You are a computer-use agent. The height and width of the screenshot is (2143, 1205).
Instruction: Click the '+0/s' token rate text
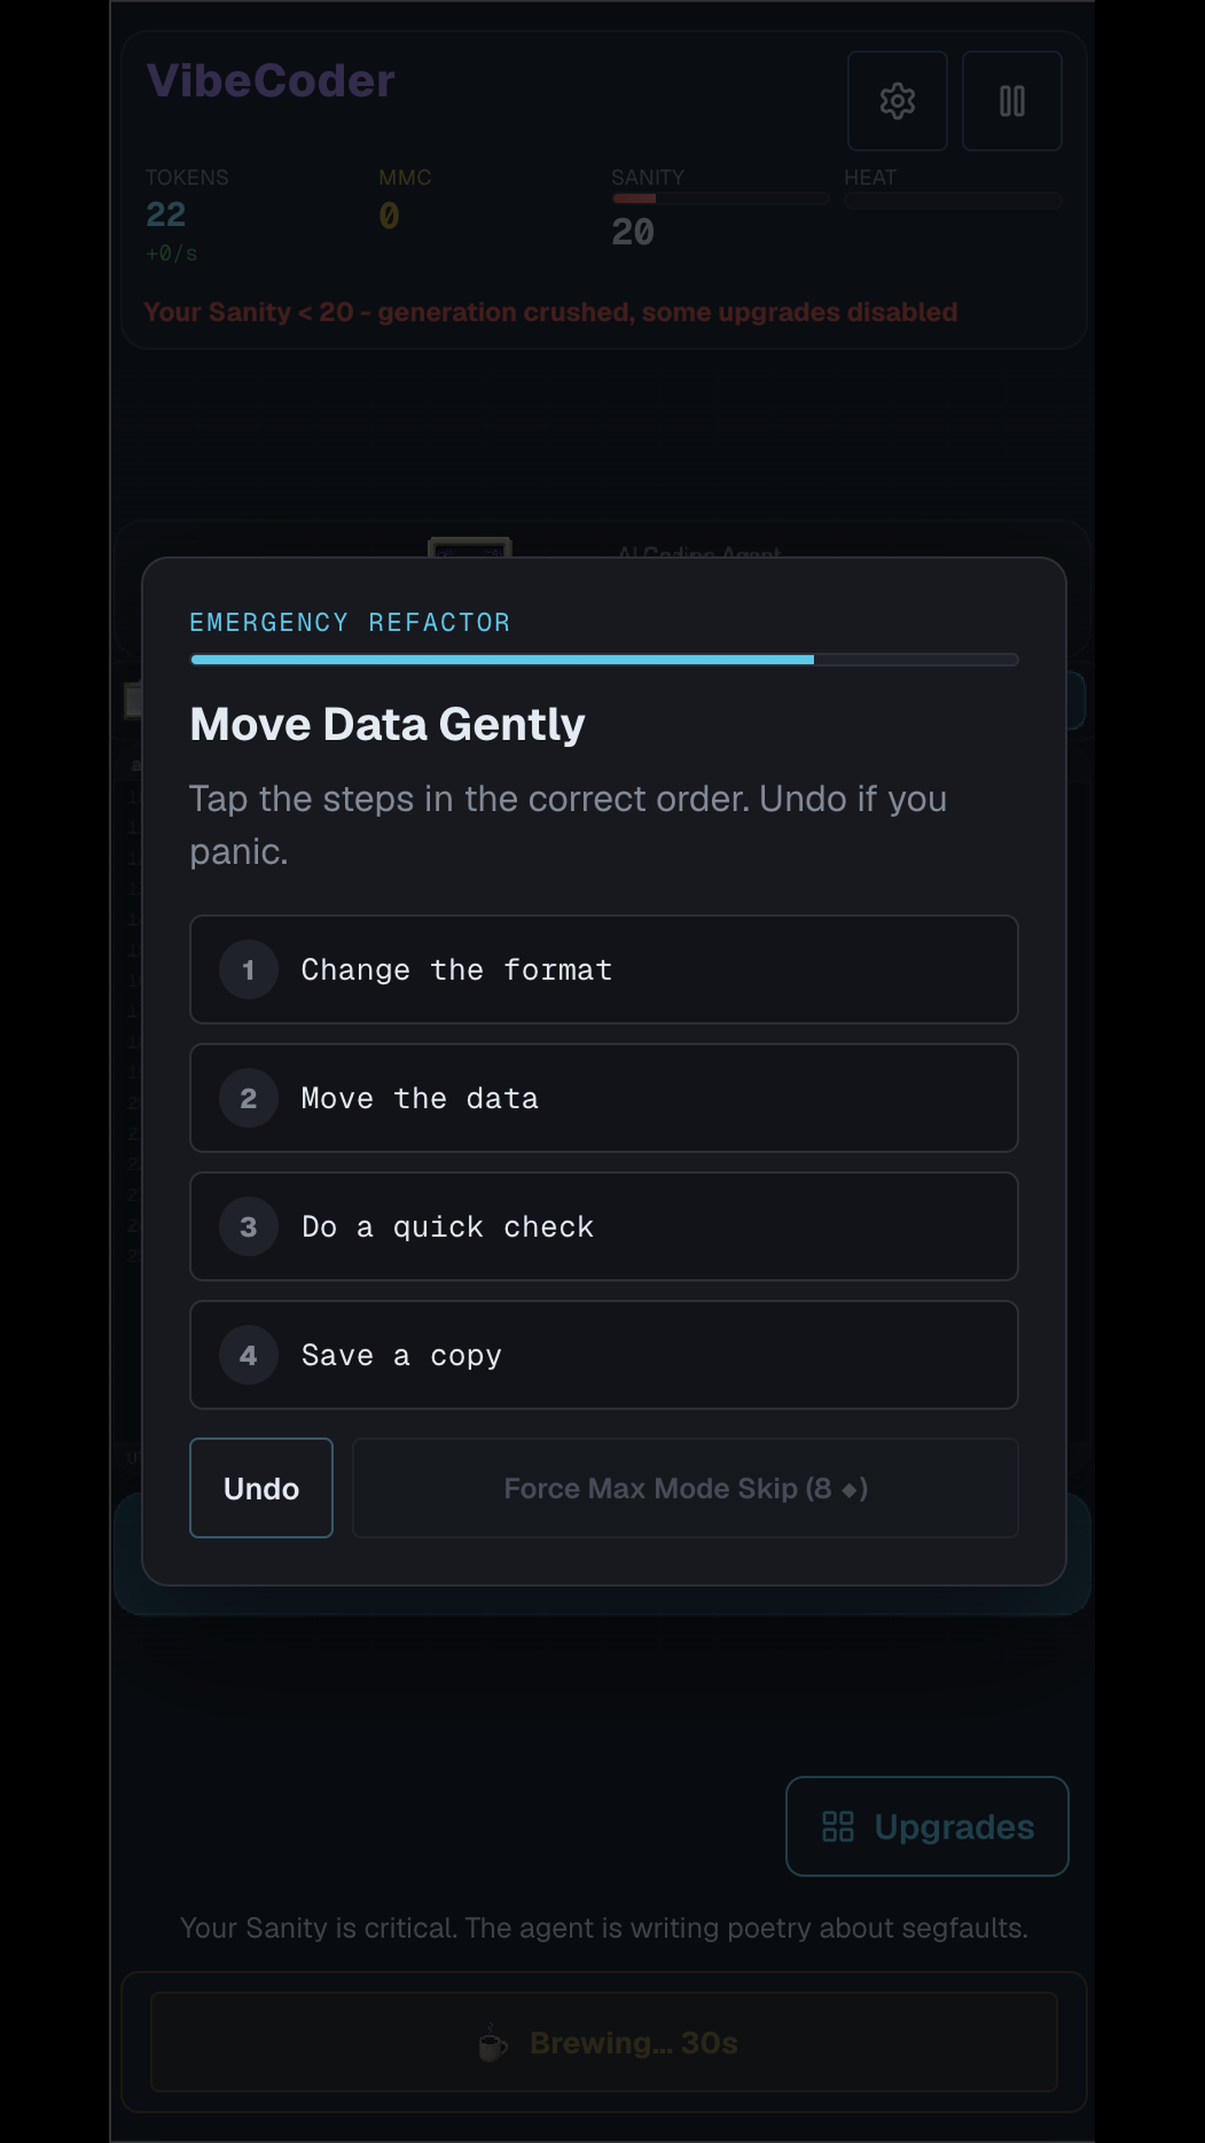172,254
